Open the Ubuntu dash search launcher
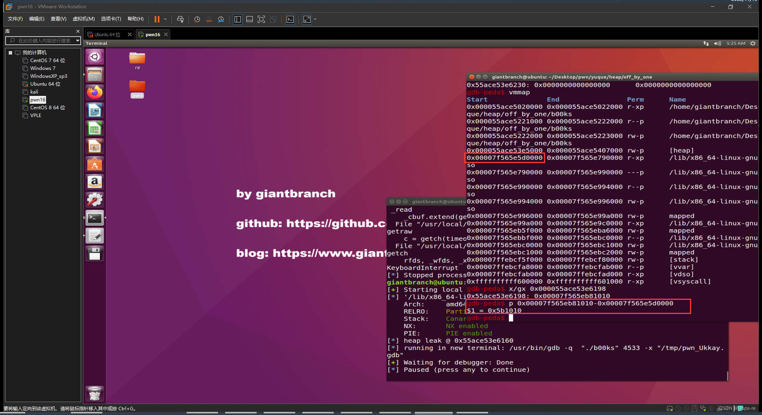The height and width of the screenshot is (415, 762). point(95,57)
